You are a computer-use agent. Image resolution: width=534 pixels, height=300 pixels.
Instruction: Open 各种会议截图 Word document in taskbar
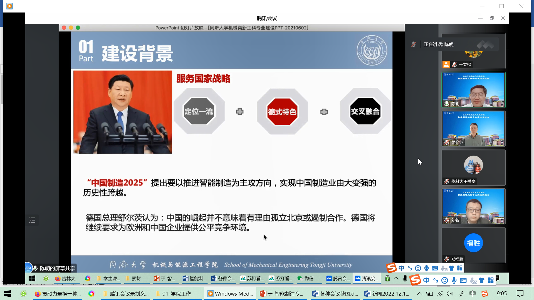[335, 294]
